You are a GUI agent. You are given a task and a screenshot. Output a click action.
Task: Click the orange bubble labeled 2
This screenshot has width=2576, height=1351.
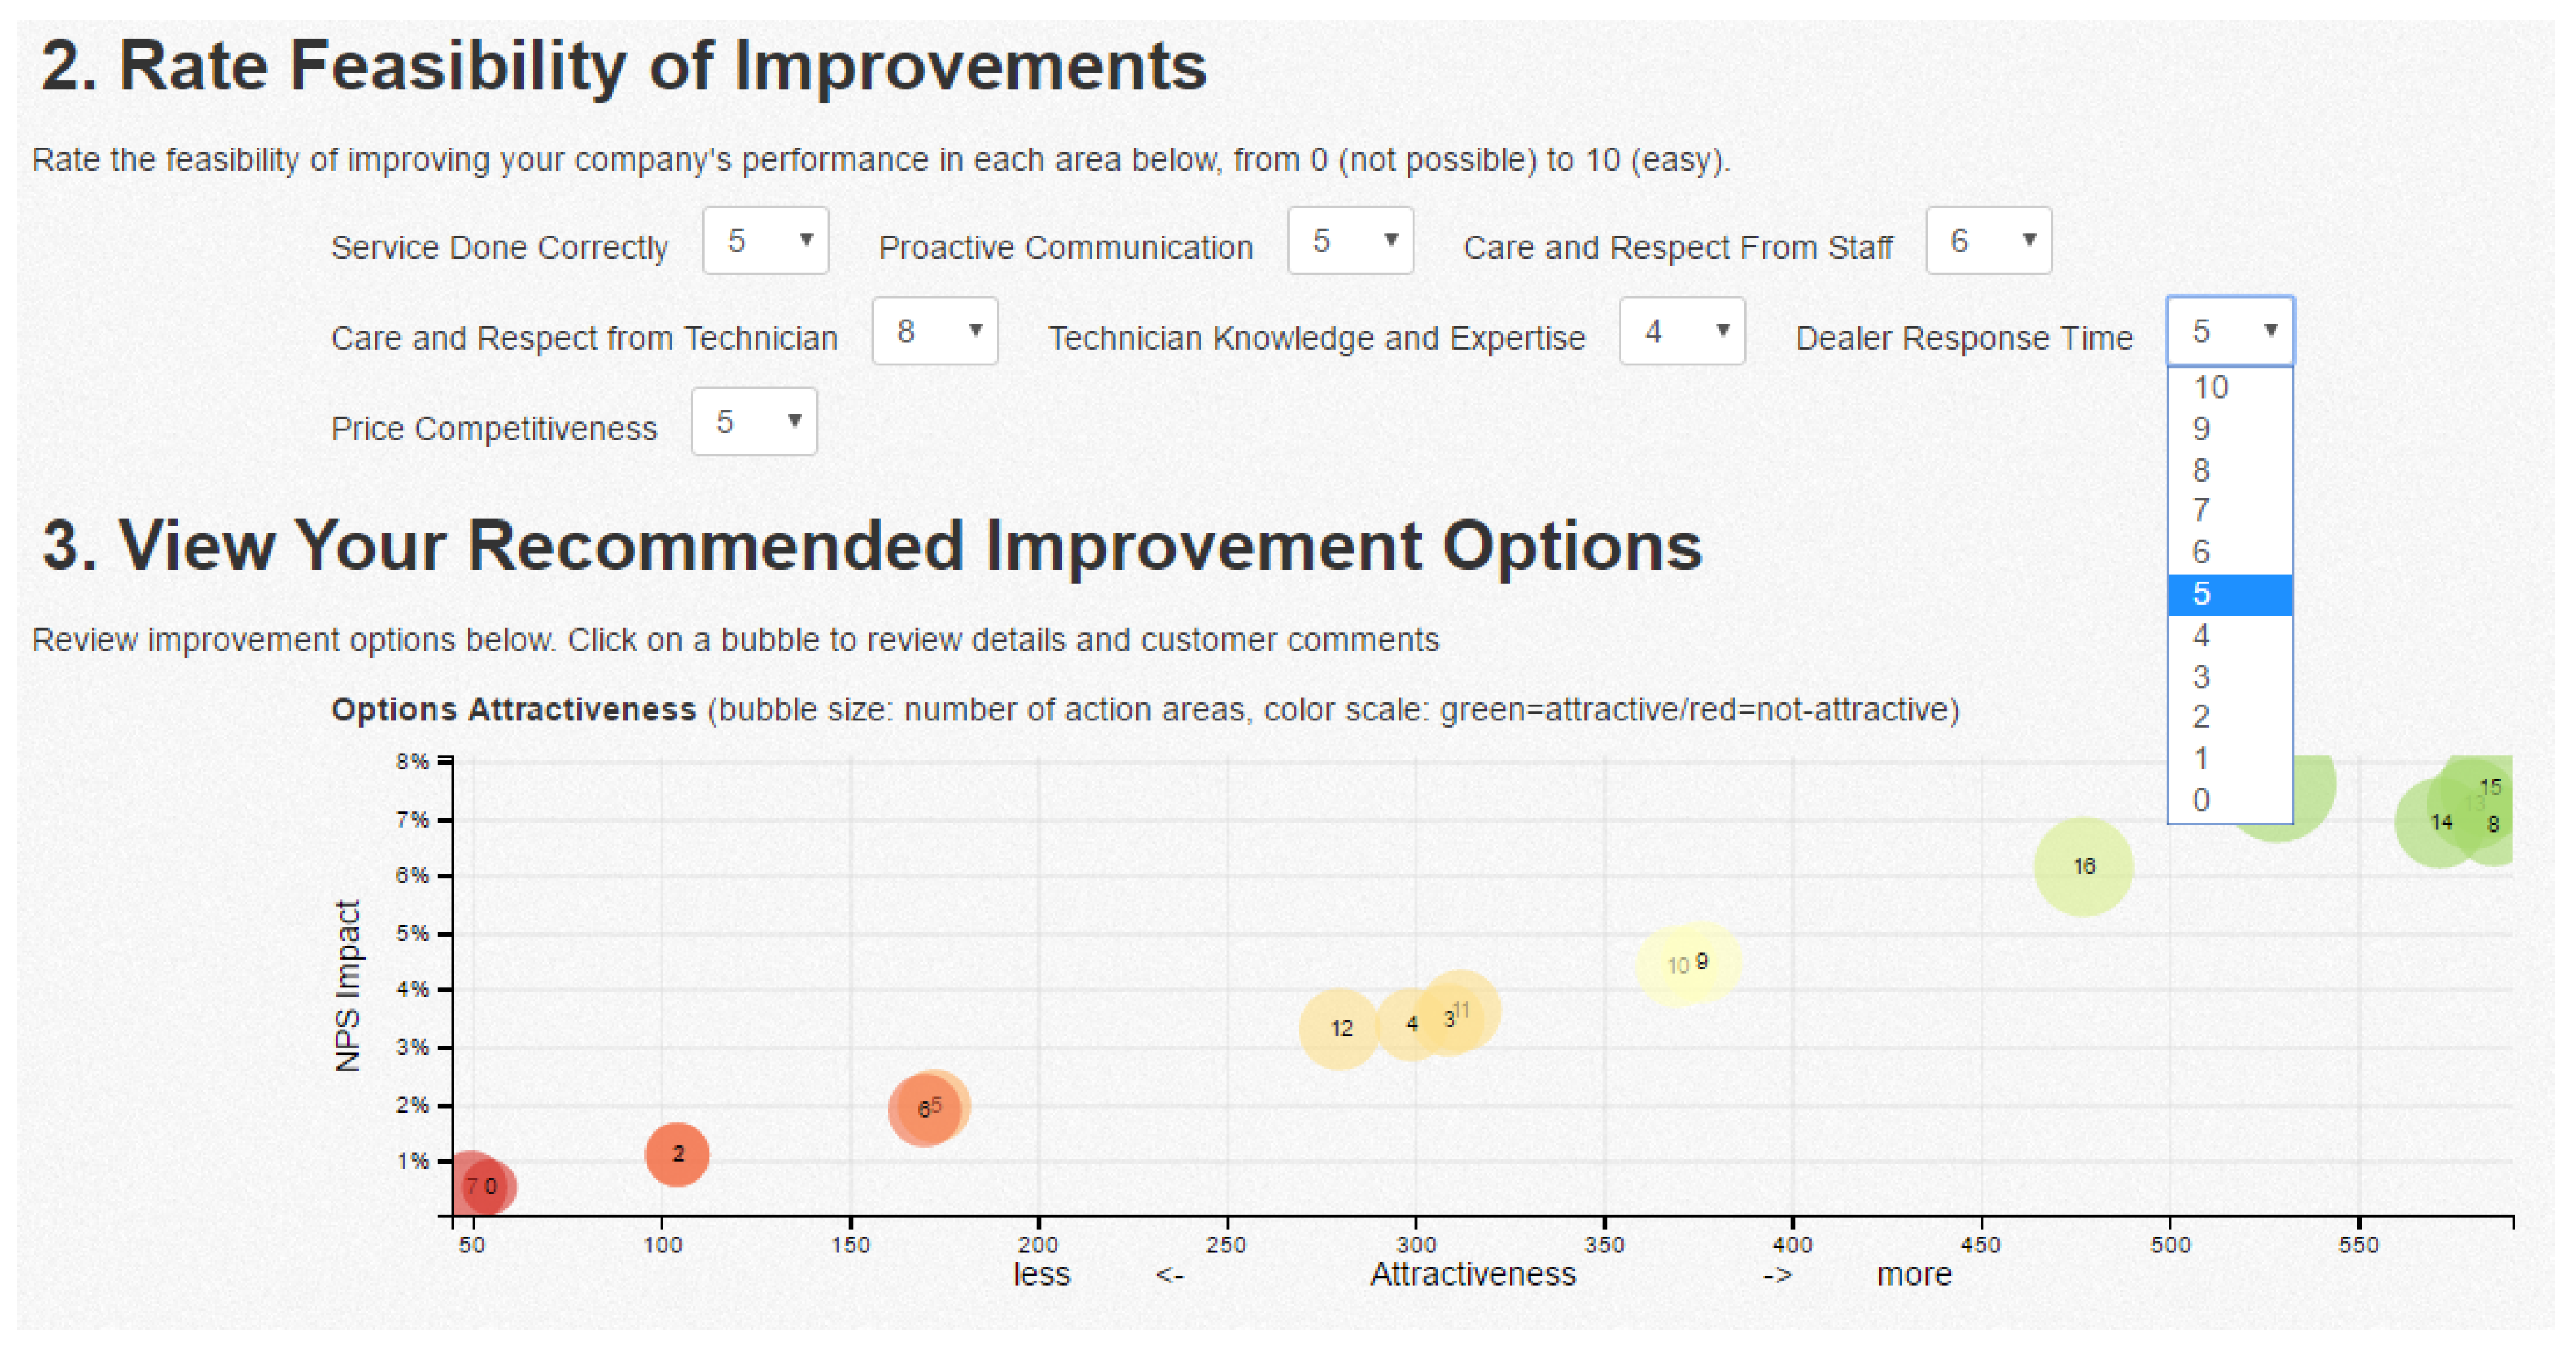coord(677,1154)
